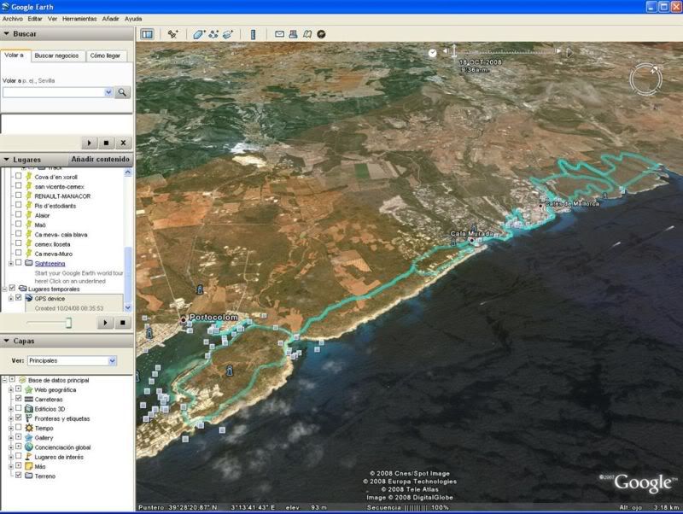Collapse the Lugares panel
The height and width of the screenshot is (514, 683).
tap(7, 160)
